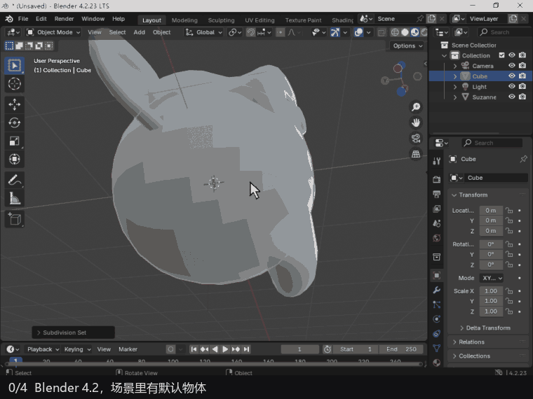This screenshot has height=399, width=533.
Task: Open the Object Data mesh tab
Action: [x=437, y=348]
